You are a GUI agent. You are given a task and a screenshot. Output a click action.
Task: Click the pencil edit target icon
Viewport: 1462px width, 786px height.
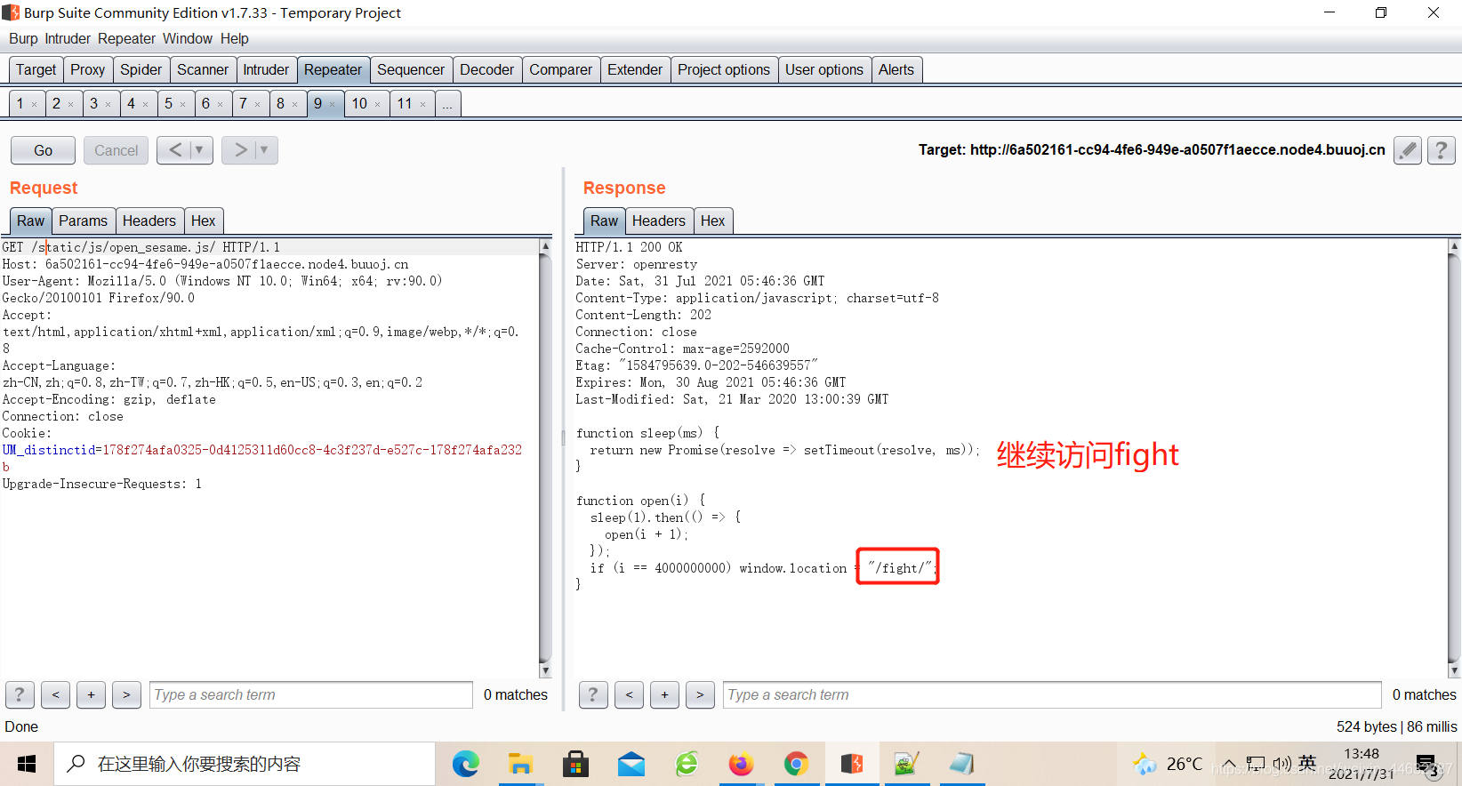[1407, 150]
